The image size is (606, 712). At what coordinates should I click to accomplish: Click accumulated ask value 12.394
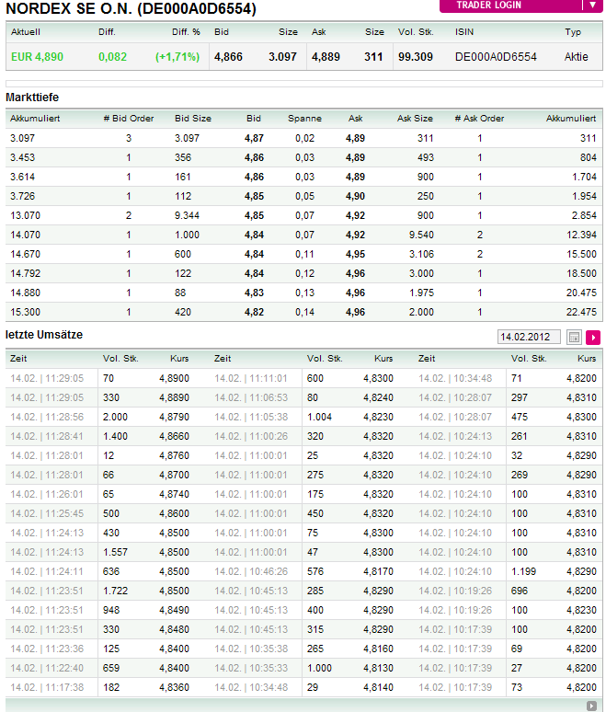point(581,235)
